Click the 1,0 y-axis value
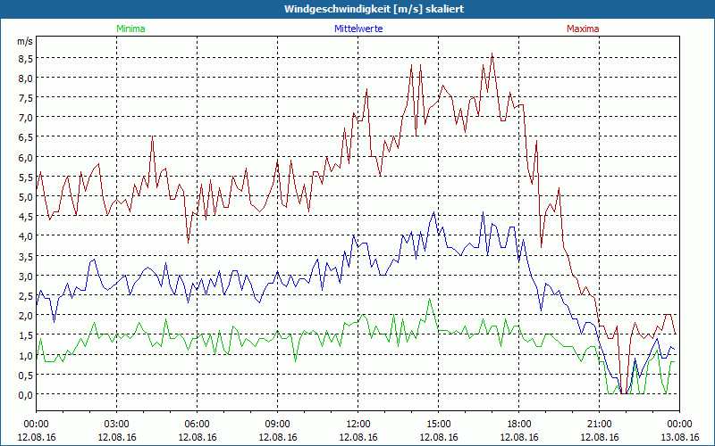Image resolution: width=715 pixels, height=446 pixels. [x=26, y=355]
